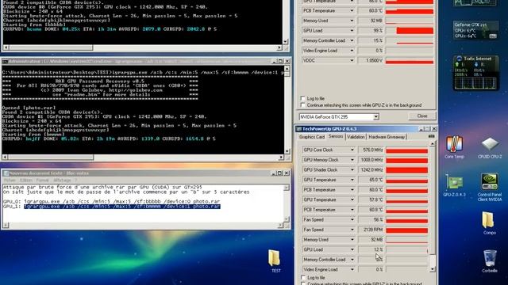Open GPU Load dropdown showing 99 %
508x285 pixels.
click(352, 31)
